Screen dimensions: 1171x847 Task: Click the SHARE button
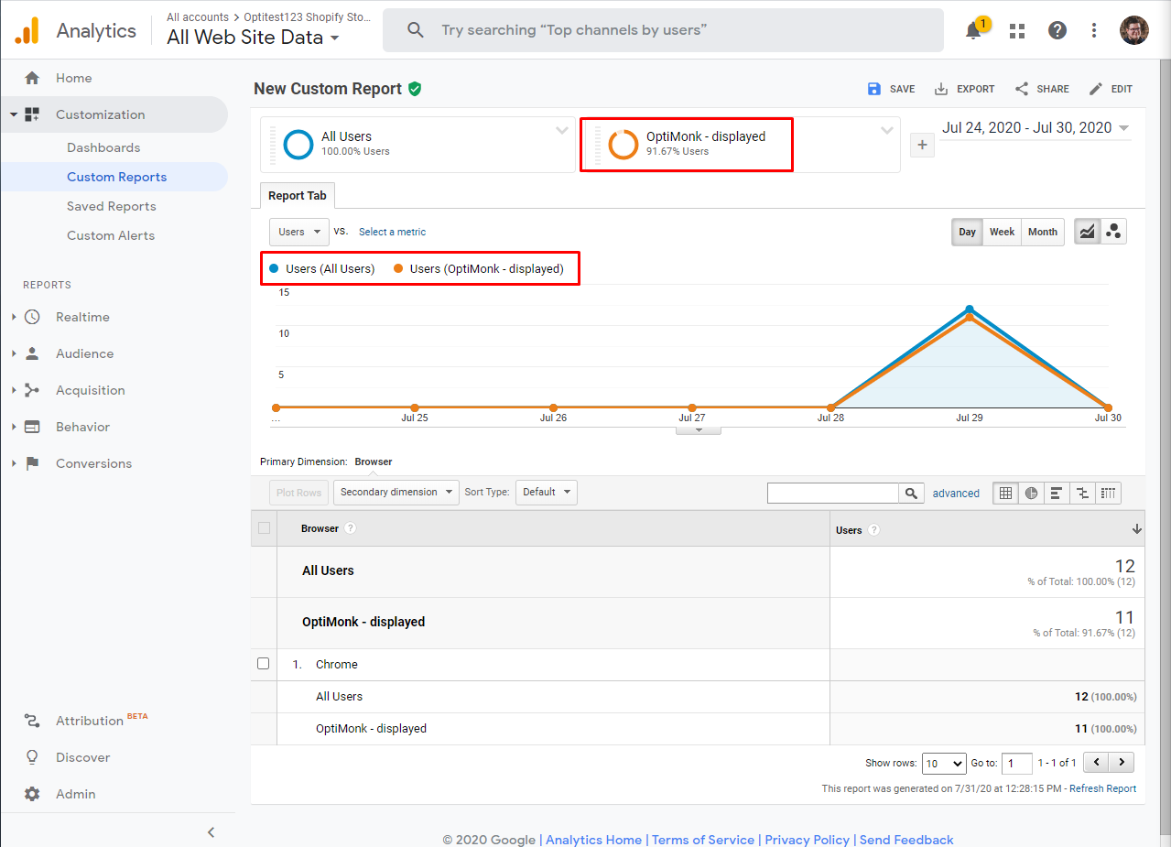tap(1042, 89)
